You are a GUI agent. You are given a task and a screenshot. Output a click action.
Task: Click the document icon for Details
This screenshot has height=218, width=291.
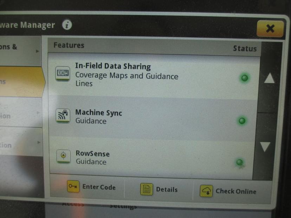146,189
